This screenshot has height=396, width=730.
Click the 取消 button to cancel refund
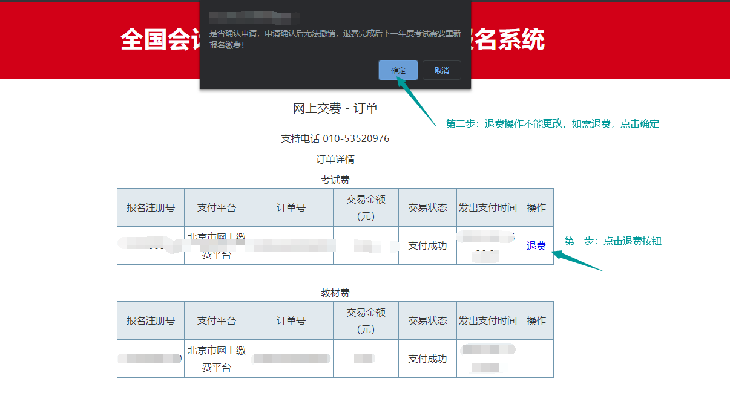441,70
